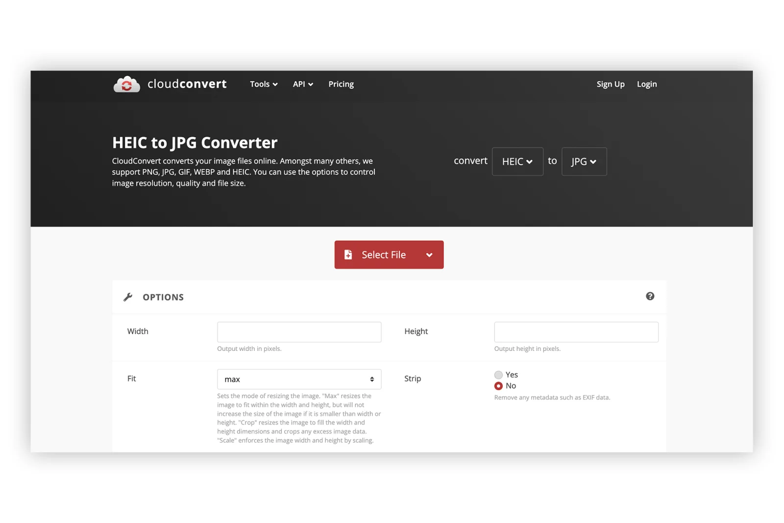
Task: Open the options help question mark icon
Action: click(x=650, y=296)
